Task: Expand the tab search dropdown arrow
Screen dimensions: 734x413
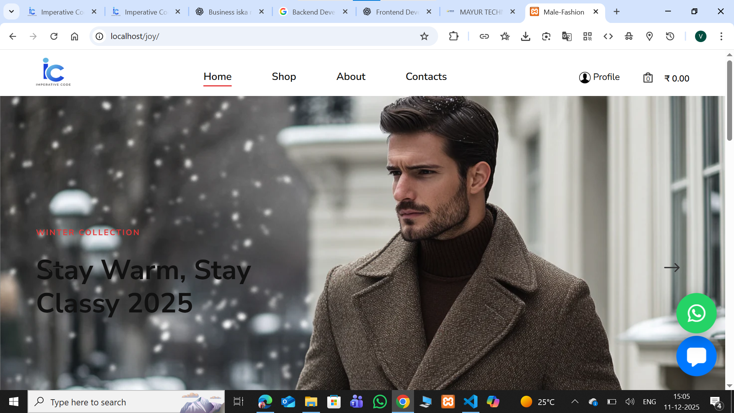Action: 11,11
